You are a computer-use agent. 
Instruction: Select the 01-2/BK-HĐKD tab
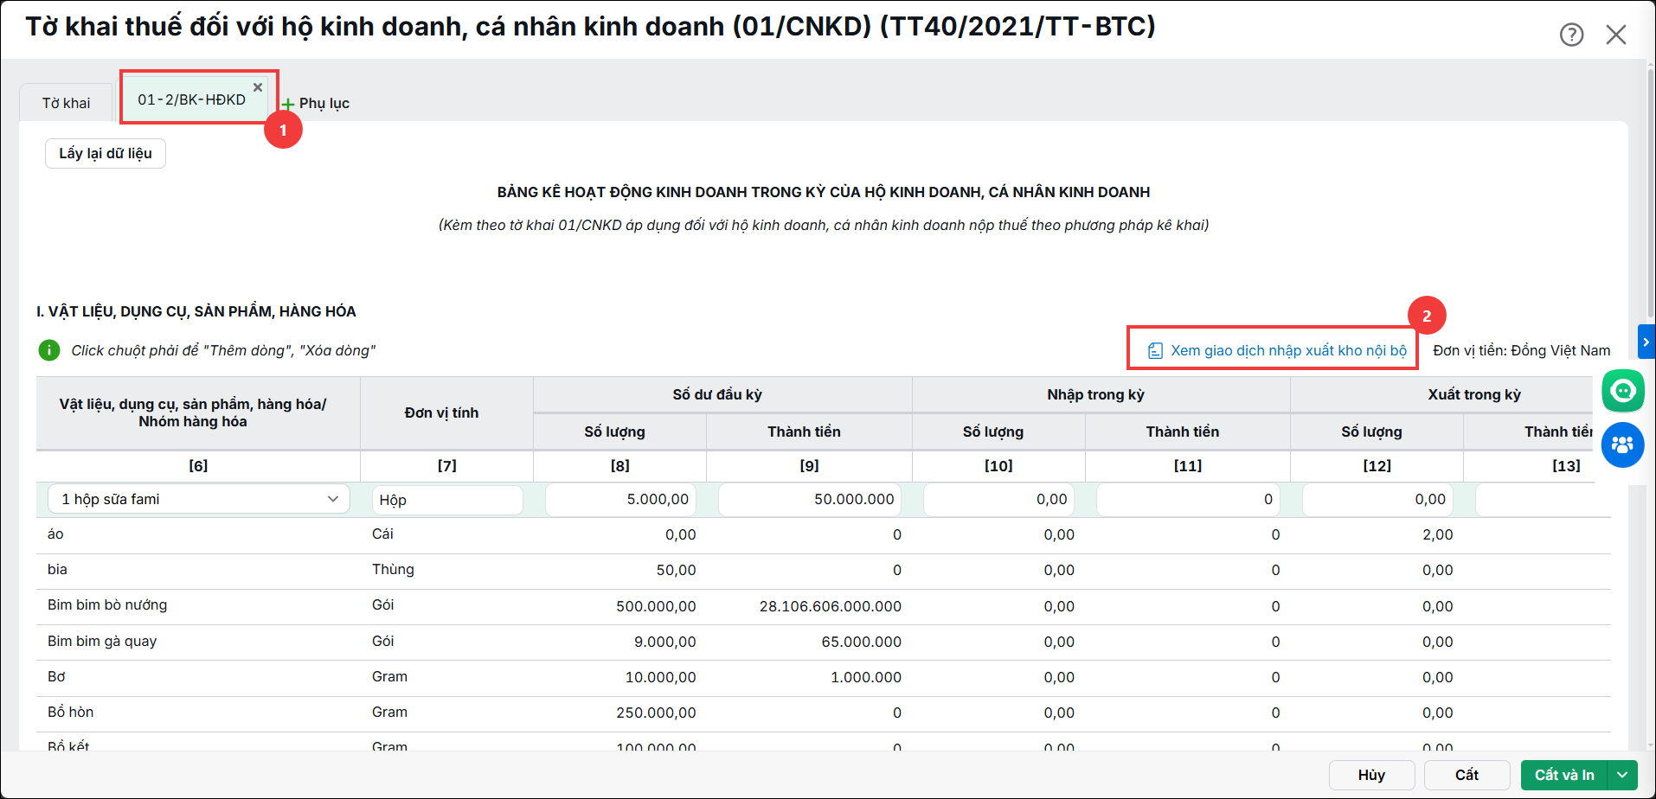click(191, 99)
